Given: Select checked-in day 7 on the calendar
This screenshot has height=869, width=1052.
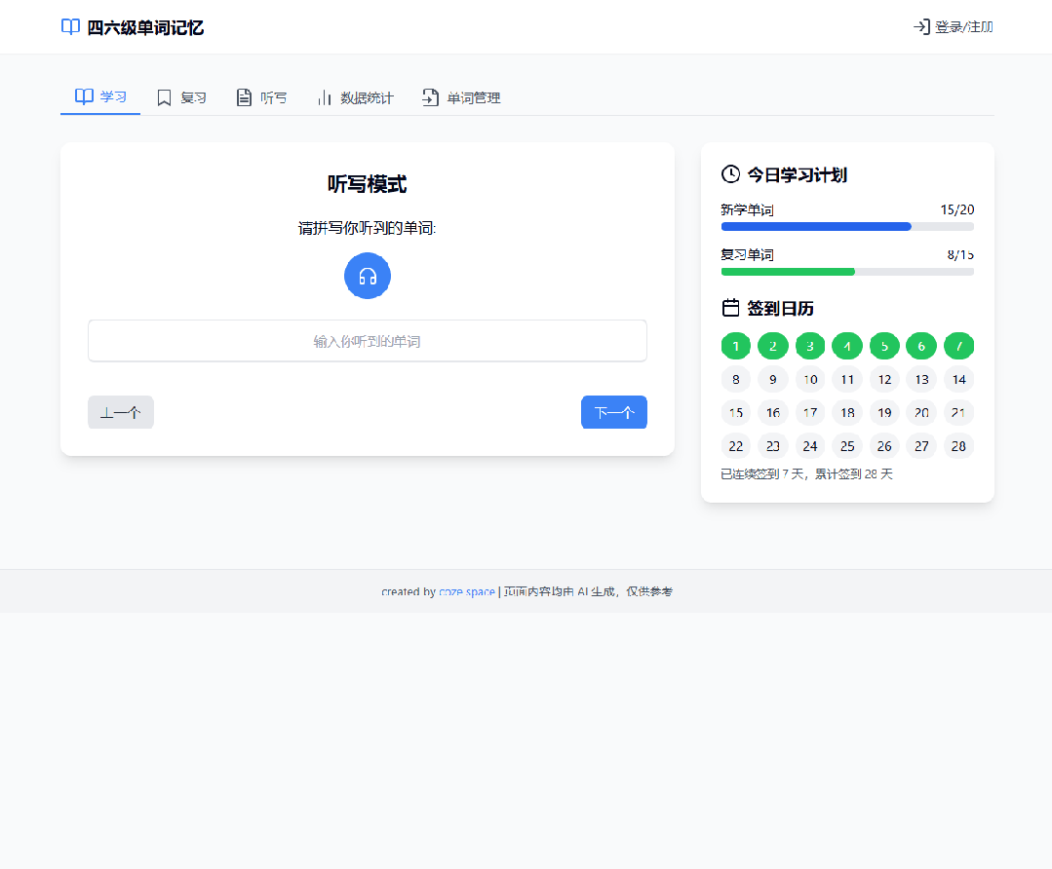Looking at the screenshot, I should pos(958,346).
